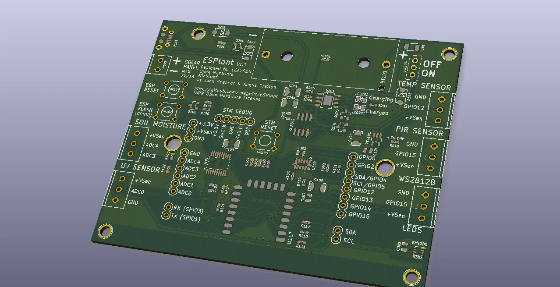Select the PIR SENSOR label
This screenshot has height=287, width=560.
(419, 131)
